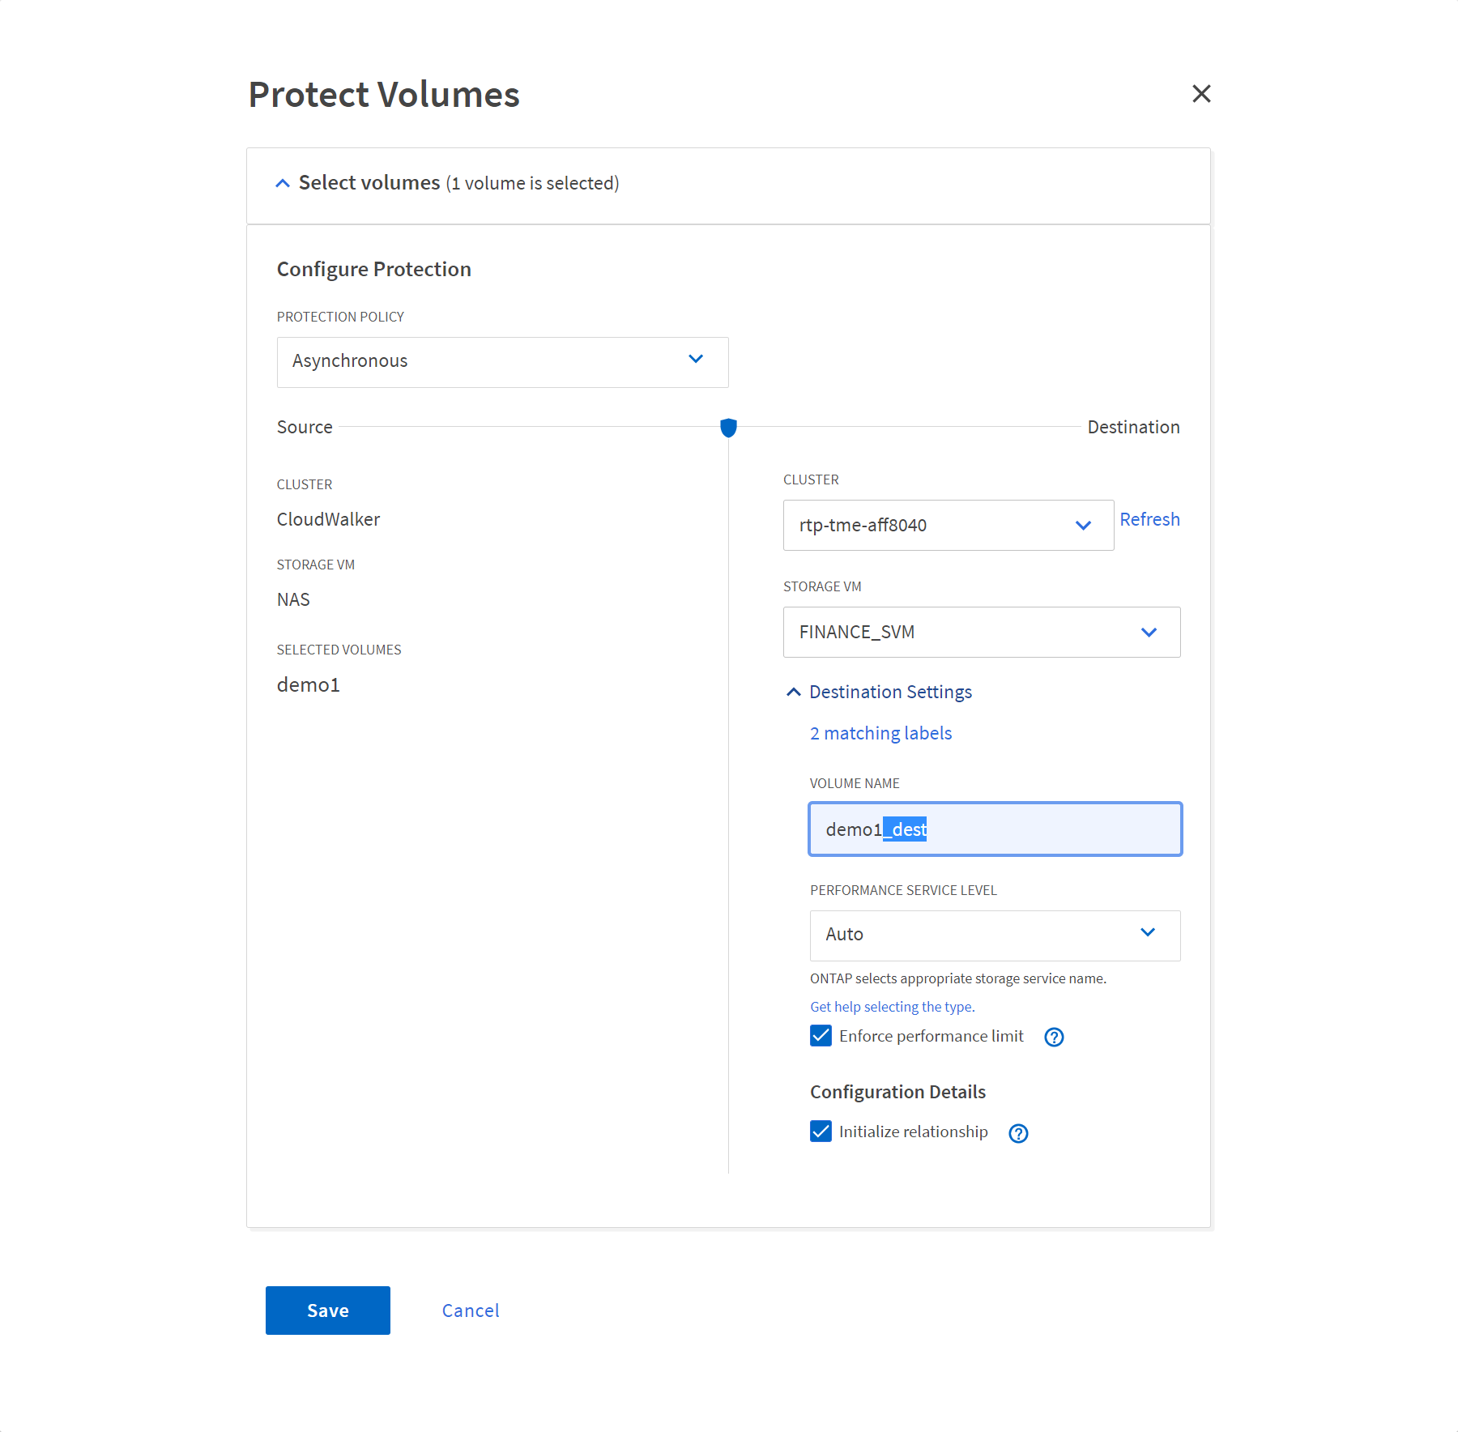This screenshot has height=1432, width=1458.
Task: Close the Protect Volumes dialog
Action: click(x=1201, y=94)
